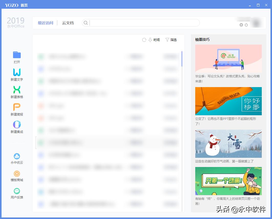Viewport: 272px width, 219px height.
Task: Sort the list by 时间
Action: click(x=156, y=40)
